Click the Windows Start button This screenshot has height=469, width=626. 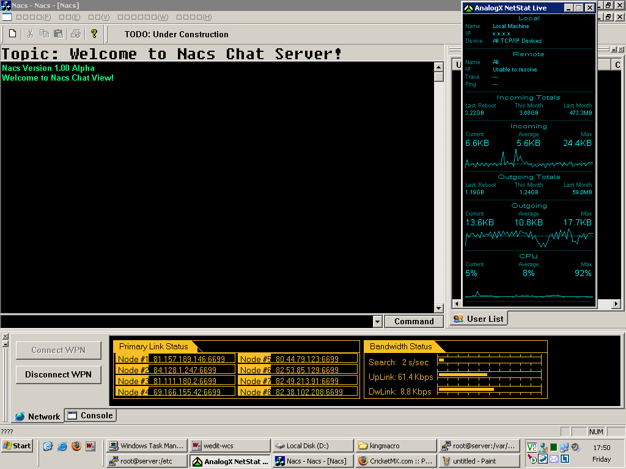coord(17,446)
